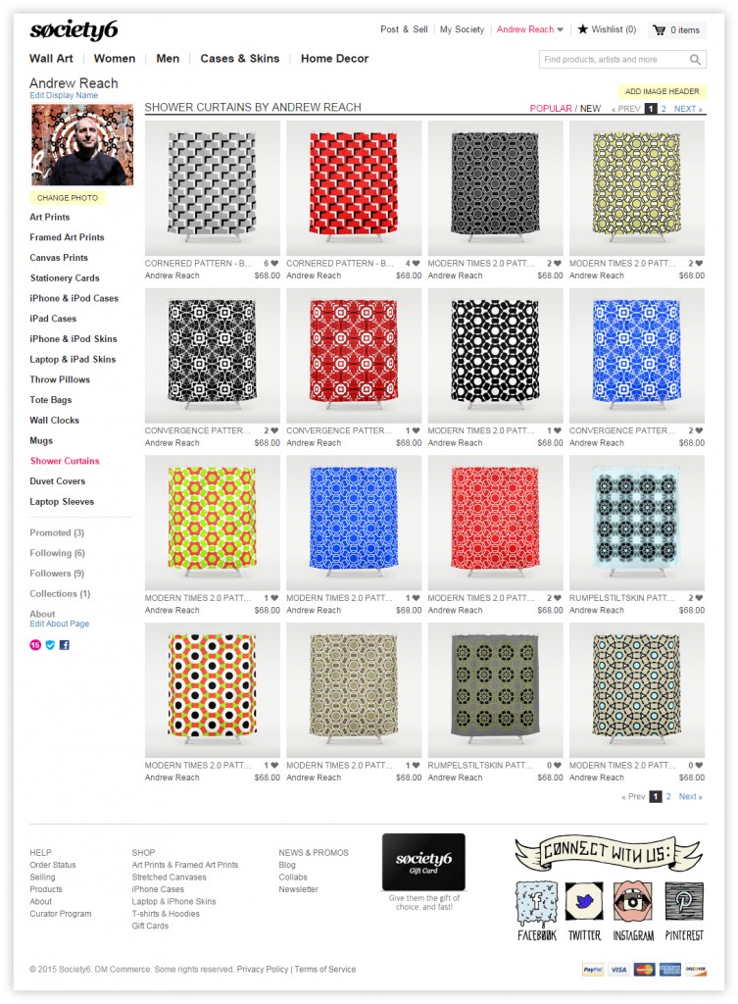Select Throw Pillows in the sidebar
738x1004 pixels.
[x=60, y=379]
